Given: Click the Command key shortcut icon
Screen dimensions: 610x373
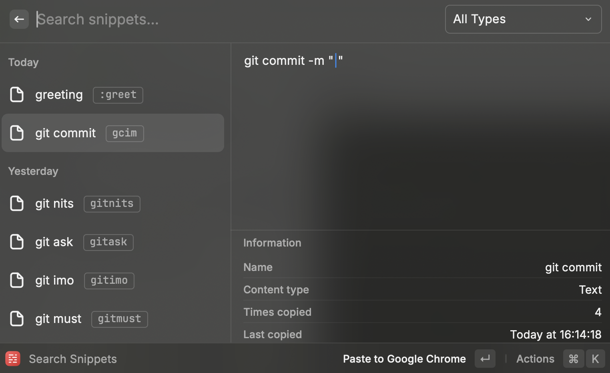Looking at the screenshot, I should tap(573, 359).
